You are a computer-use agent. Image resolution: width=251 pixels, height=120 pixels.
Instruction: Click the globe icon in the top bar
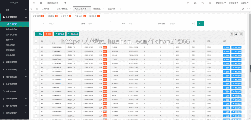41,3
